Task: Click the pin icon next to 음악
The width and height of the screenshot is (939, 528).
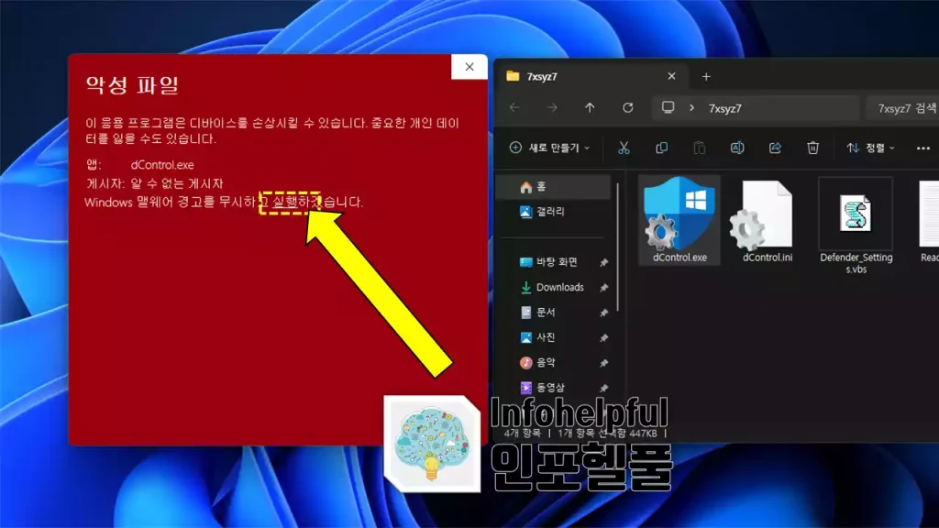Action: [x=603, y=363]
